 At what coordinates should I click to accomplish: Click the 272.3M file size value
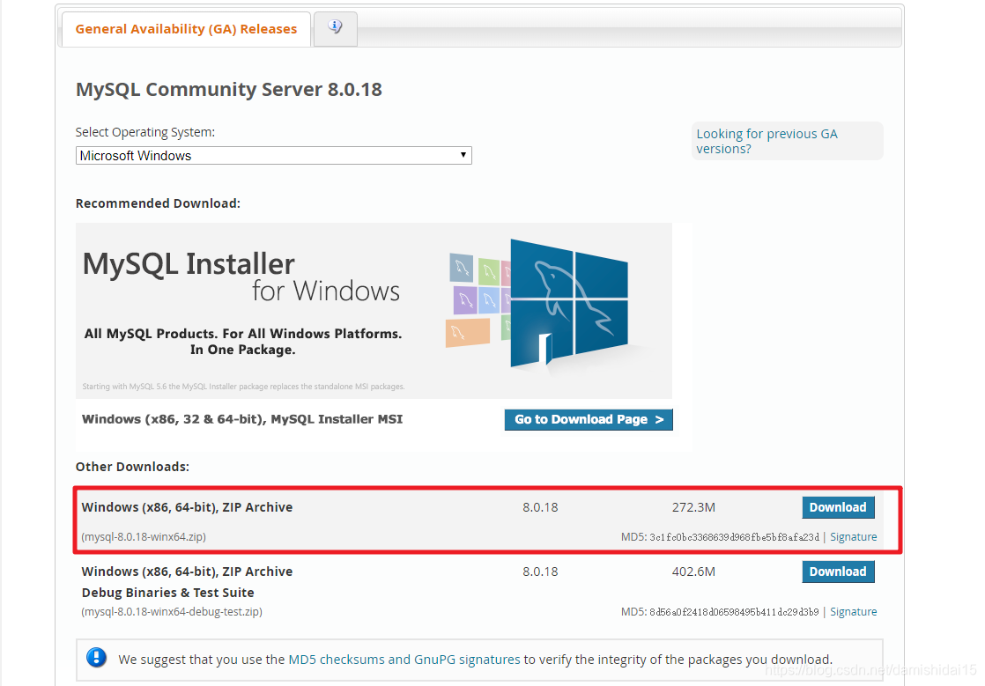tap(693, 507)
